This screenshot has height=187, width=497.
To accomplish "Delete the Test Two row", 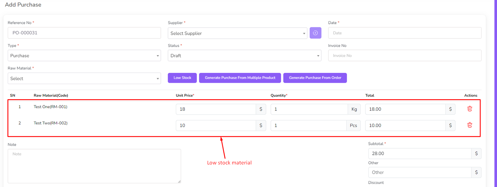I will 470,125.
